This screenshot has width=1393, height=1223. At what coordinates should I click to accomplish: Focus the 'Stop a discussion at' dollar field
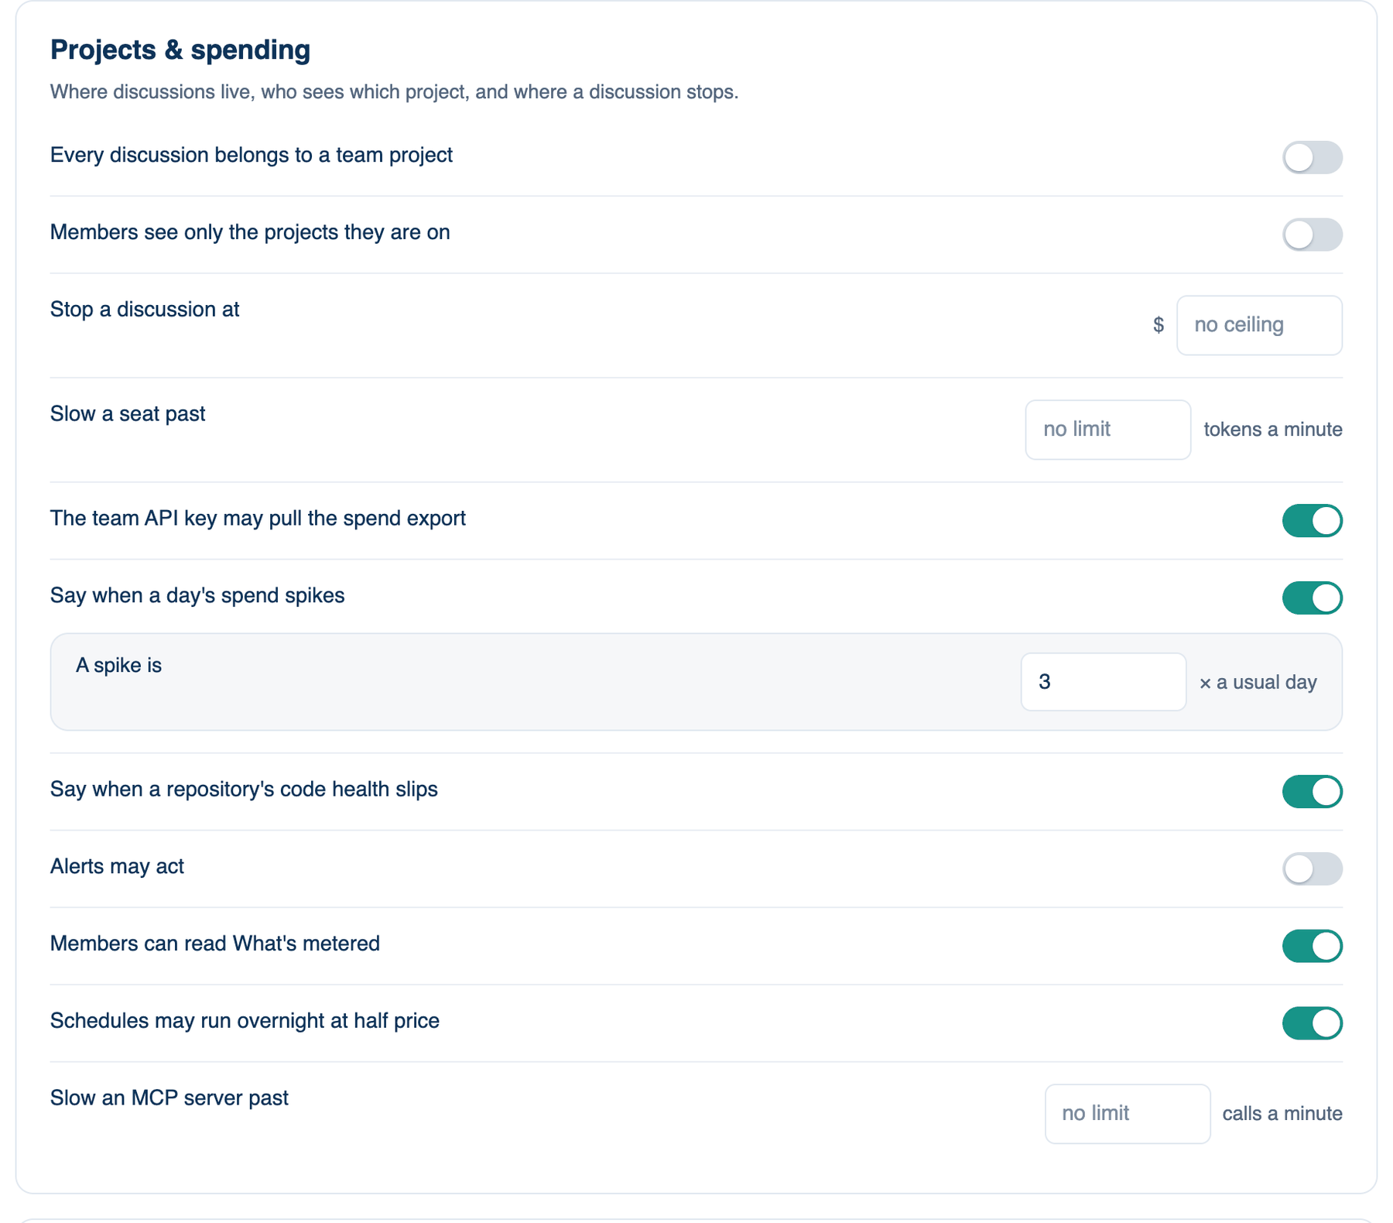click(x=1259, y=325)
